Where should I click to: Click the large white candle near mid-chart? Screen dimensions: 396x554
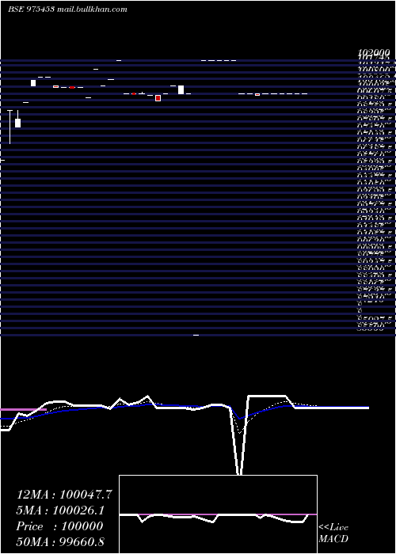point(181,89)
